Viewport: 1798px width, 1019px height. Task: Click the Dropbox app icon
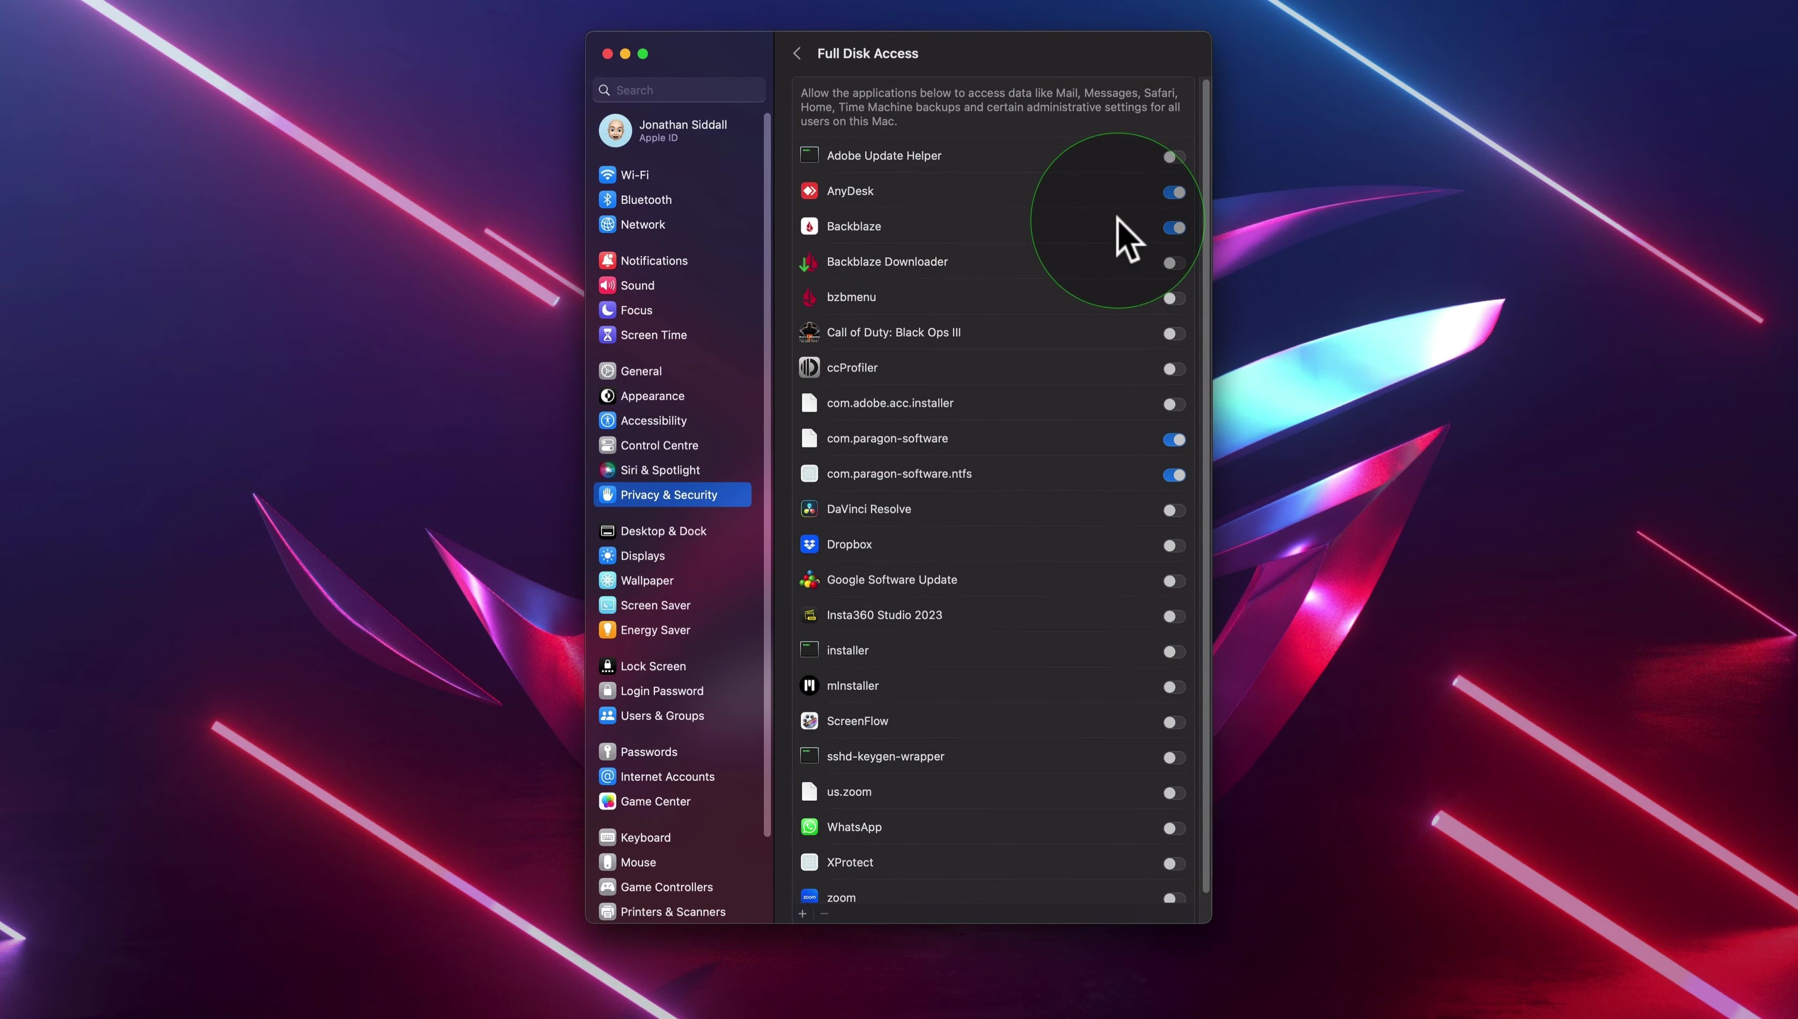coord(809,545)
